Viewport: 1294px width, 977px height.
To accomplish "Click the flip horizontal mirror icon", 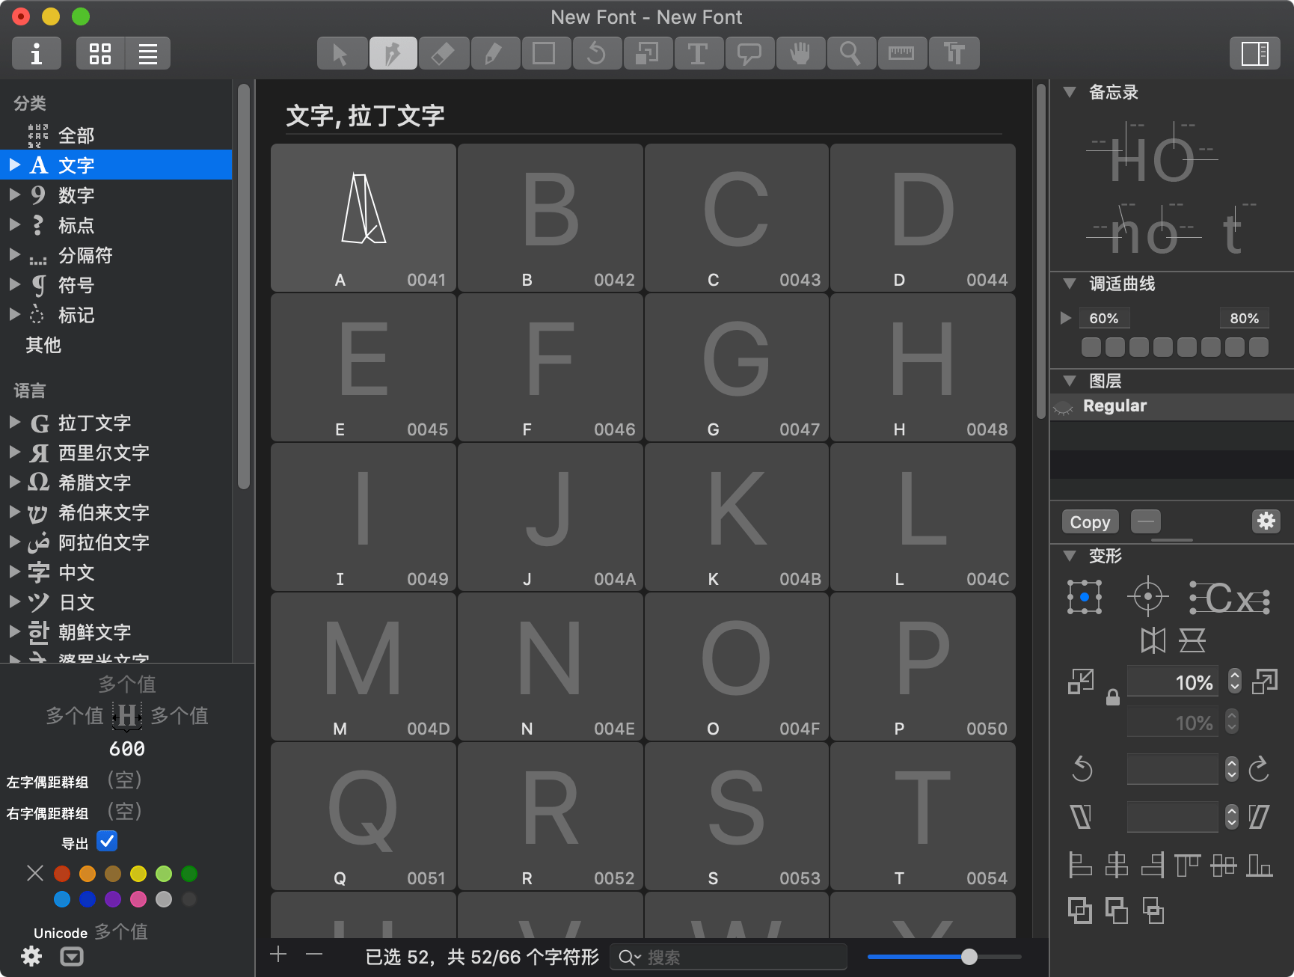I will pyautogui.click(x=1153, y=640).
